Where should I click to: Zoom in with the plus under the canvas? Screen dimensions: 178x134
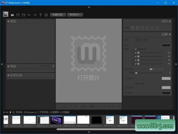point(113,106)
